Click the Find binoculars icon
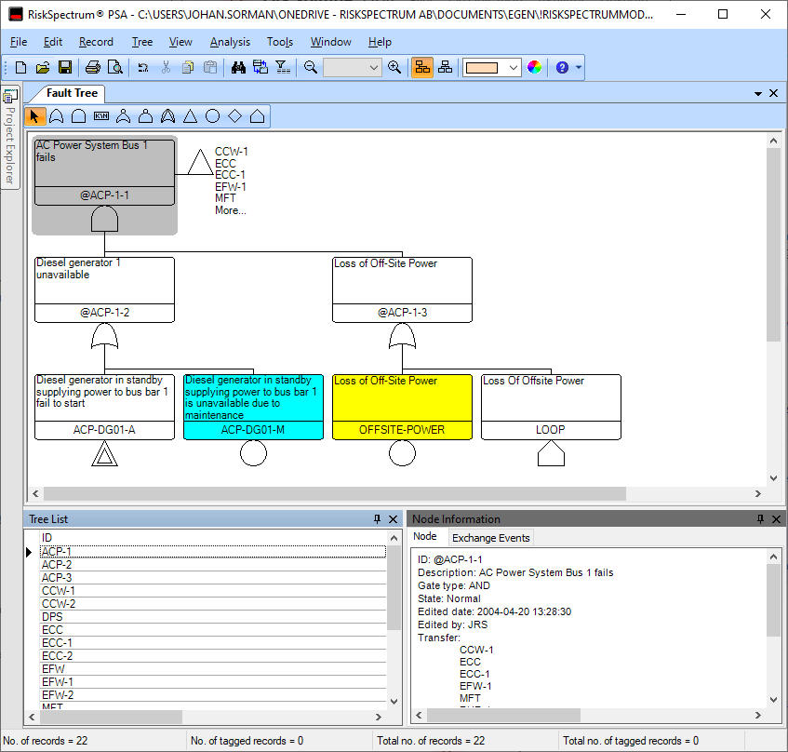This screenshot has height=752, width=788. (238, 67)
